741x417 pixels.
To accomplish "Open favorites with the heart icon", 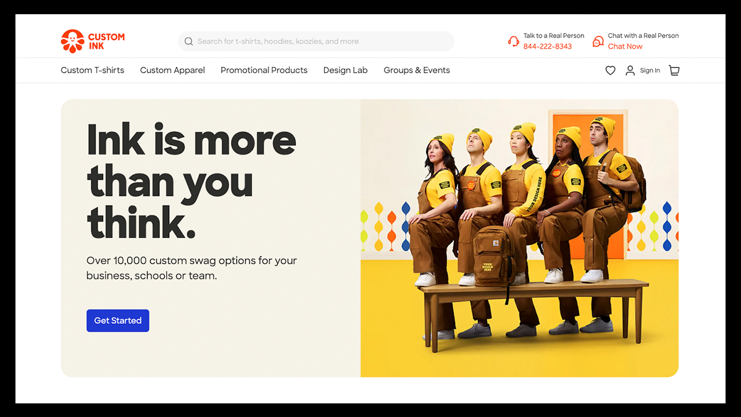I will [x=610, y=70].
